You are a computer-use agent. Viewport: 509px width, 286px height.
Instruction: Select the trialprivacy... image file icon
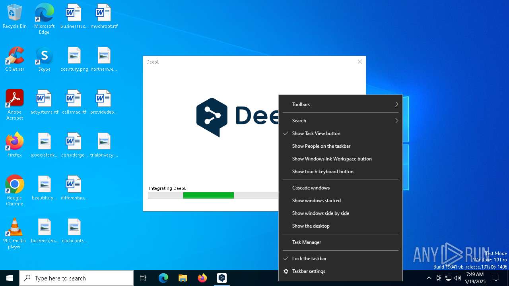(x=104, y=145)
